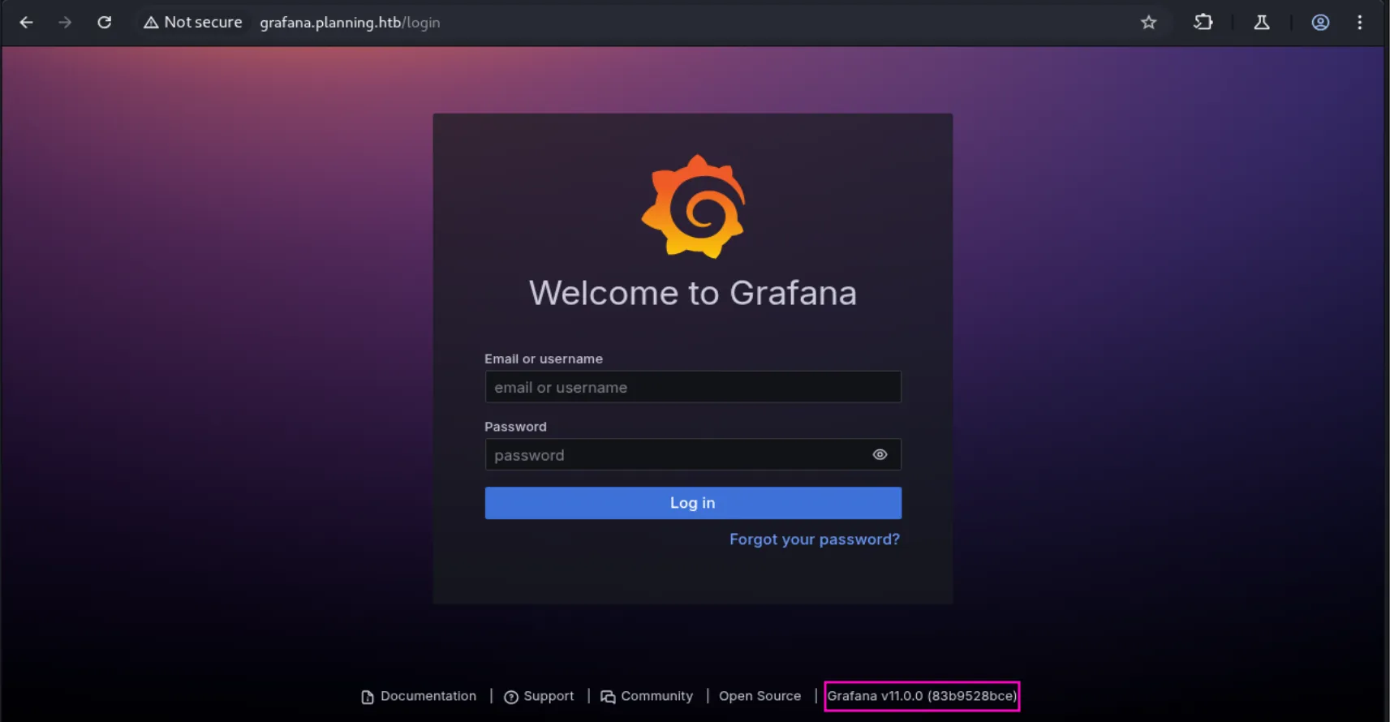The width and height of the screenshot is (1390, 722).
Task: Click the Grafana v11.0.0 version link
Action: coord(921,696)
